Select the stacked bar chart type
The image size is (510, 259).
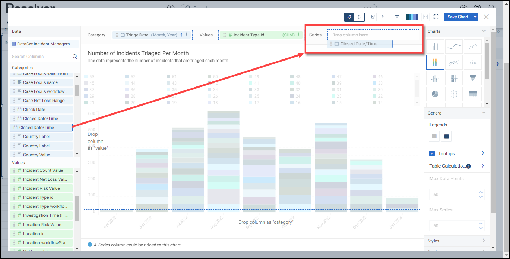[435, 62]
